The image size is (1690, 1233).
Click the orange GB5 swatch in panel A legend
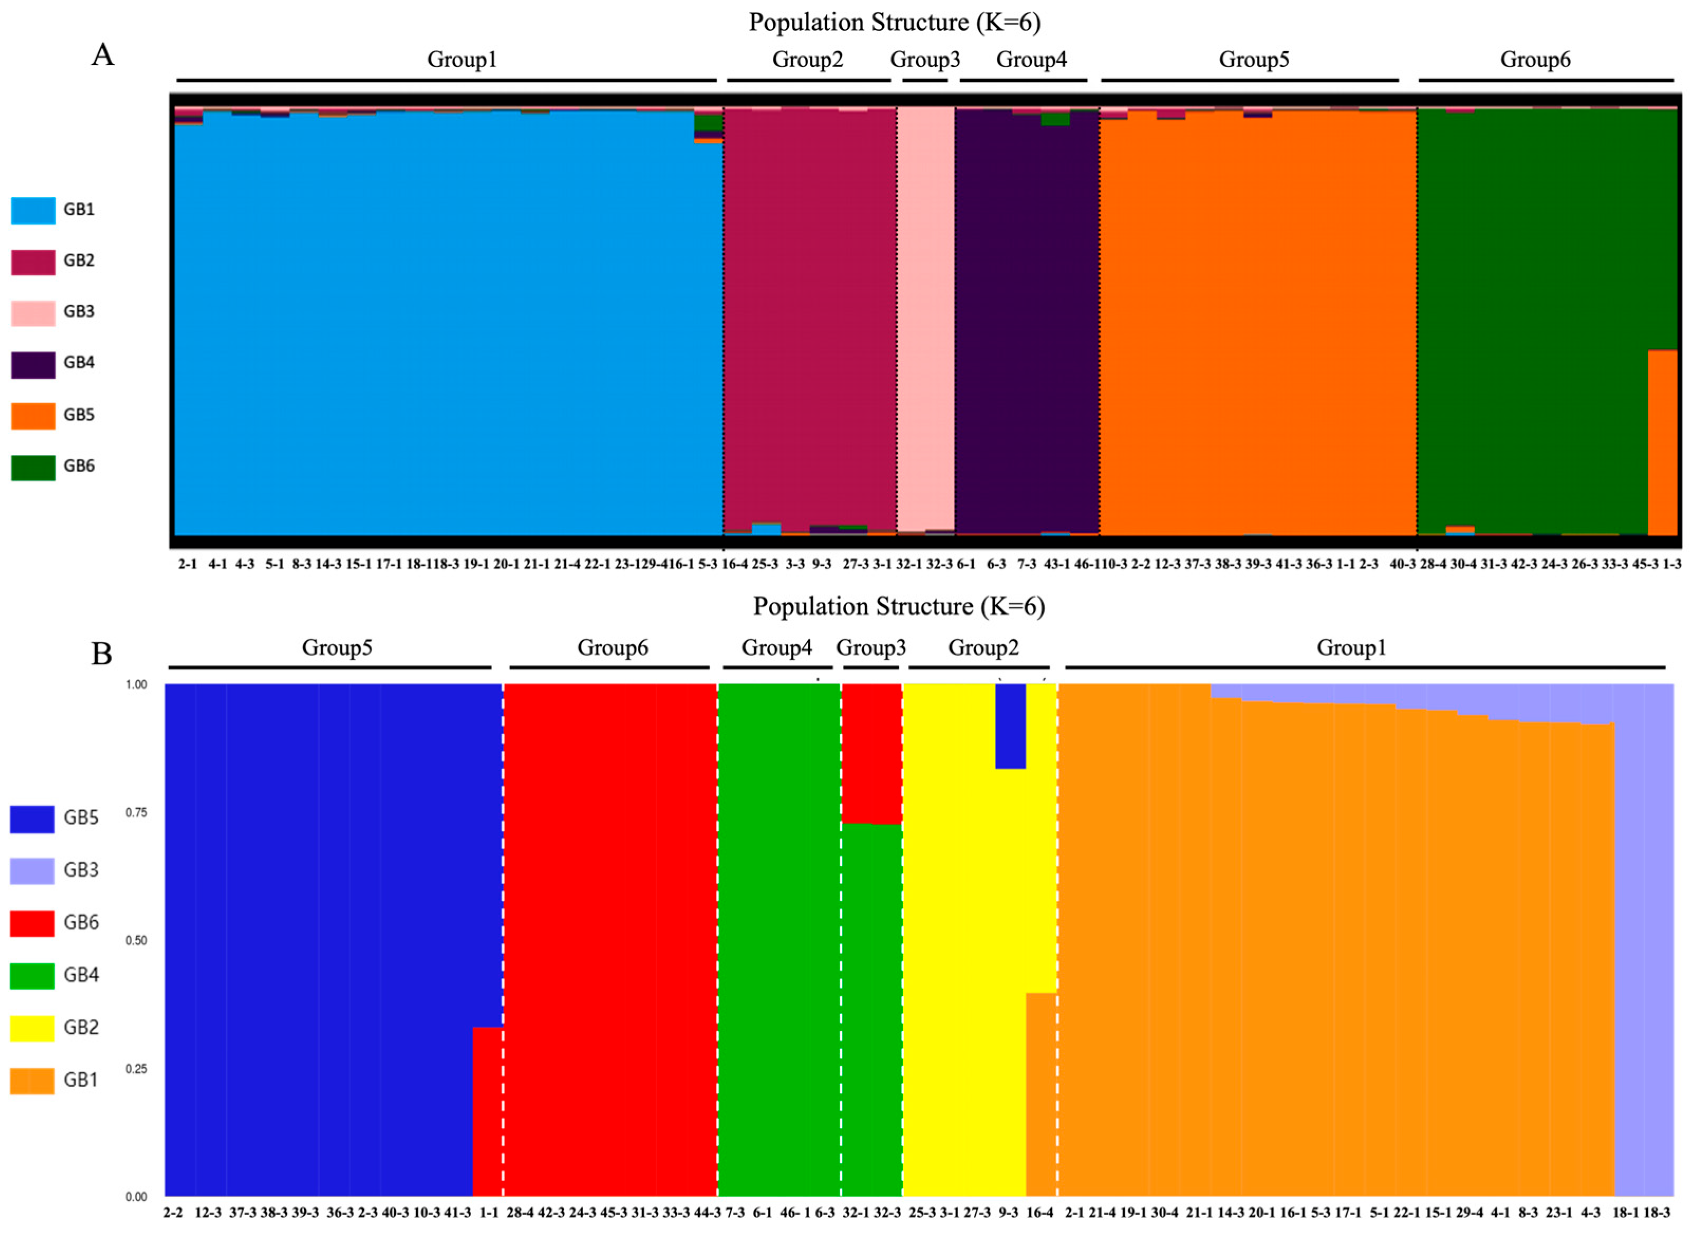coord(33,416)
